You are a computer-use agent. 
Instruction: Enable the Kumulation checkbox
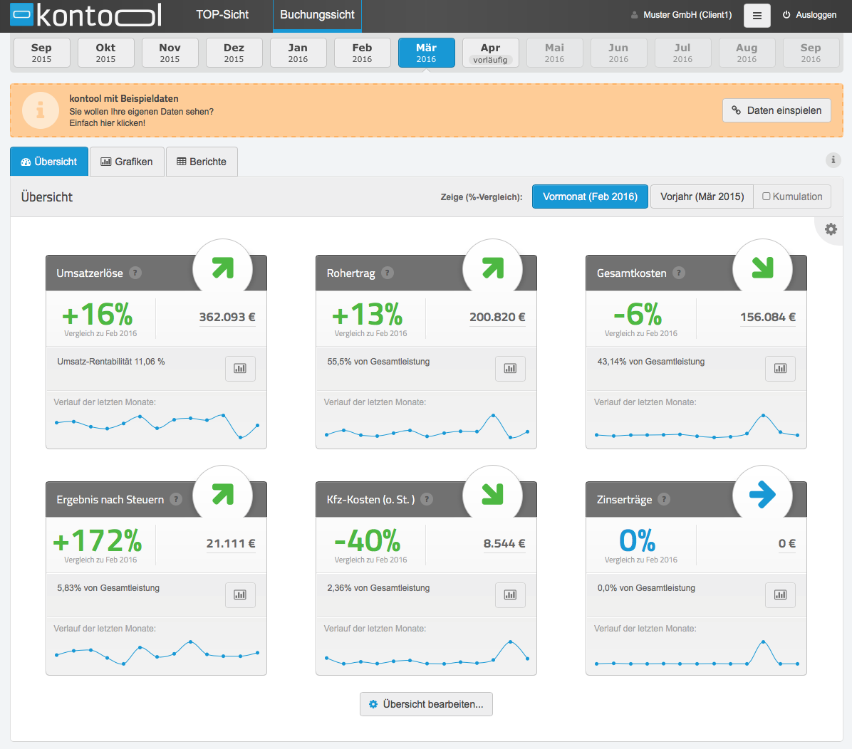[x=766, y=196]
